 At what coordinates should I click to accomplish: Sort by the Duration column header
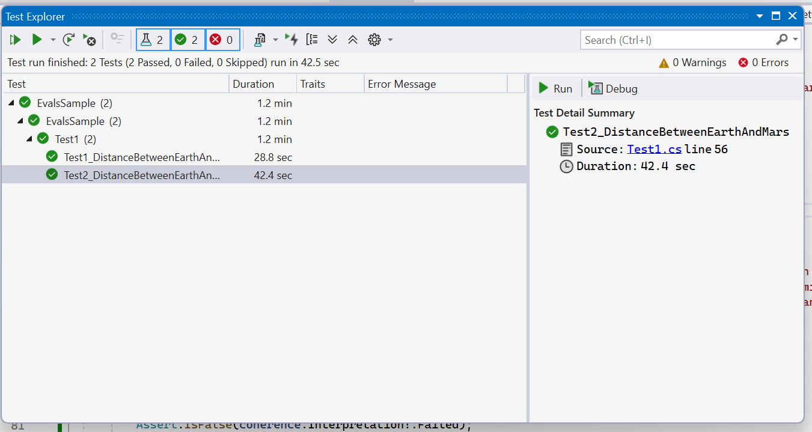[254, 84]
